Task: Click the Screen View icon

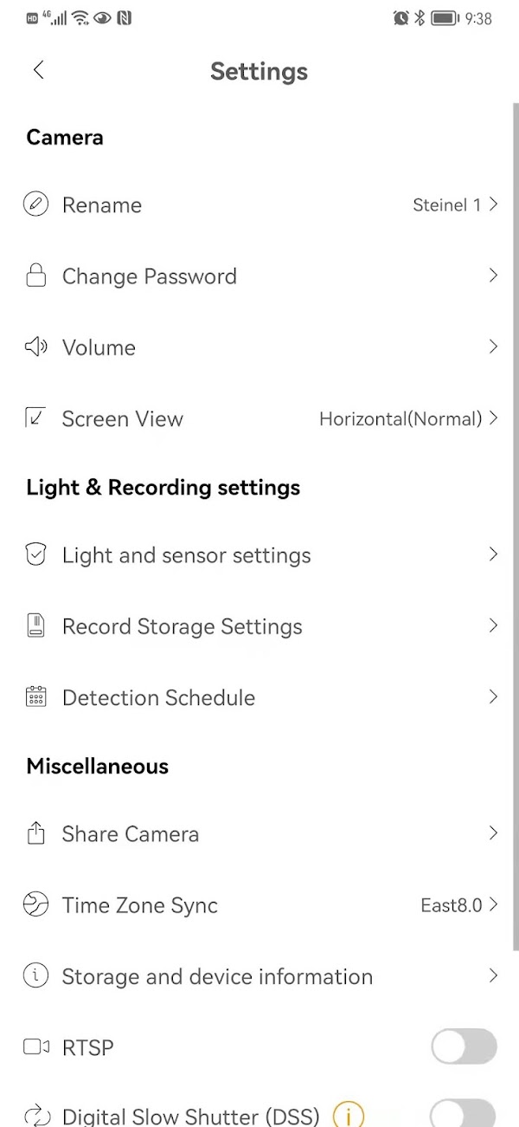Action: pos(35,418)
